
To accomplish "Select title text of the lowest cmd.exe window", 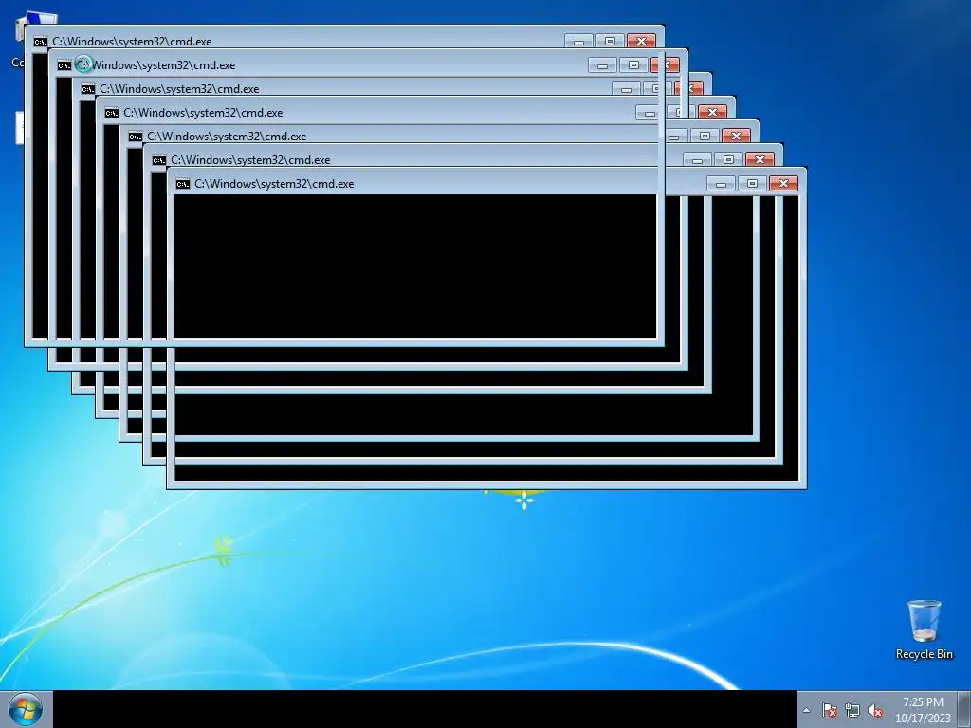I will 274,184.
